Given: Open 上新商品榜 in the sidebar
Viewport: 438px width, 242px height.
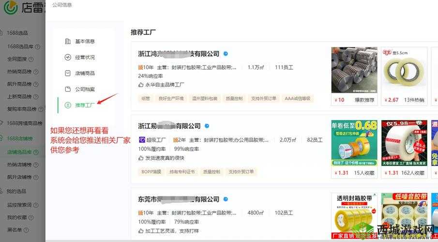Looking at the screenshot, I should tap(19, 97).
